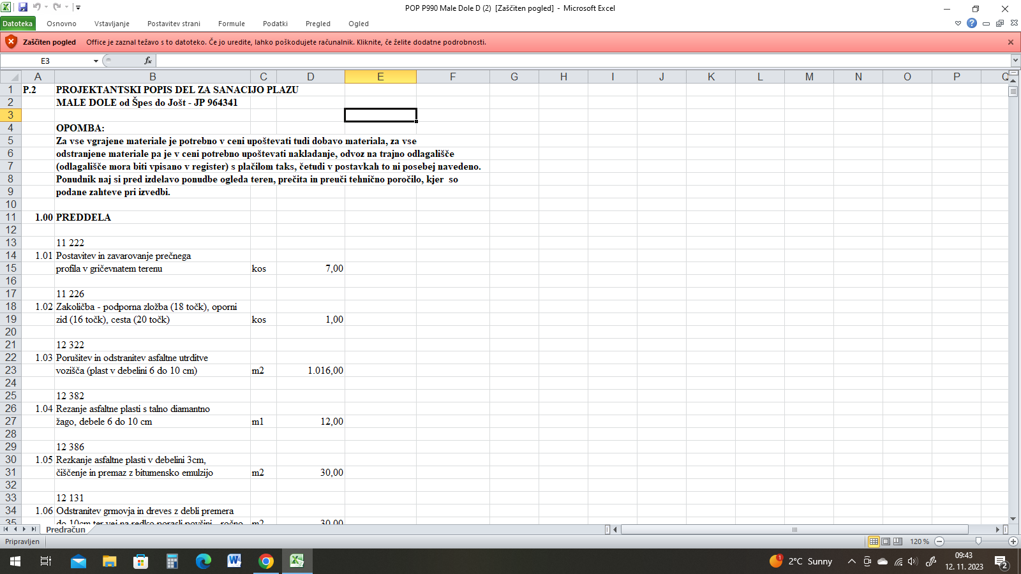
Task: Open Microsoft Edge from the taskbar
Action: [x=203, y=561]
